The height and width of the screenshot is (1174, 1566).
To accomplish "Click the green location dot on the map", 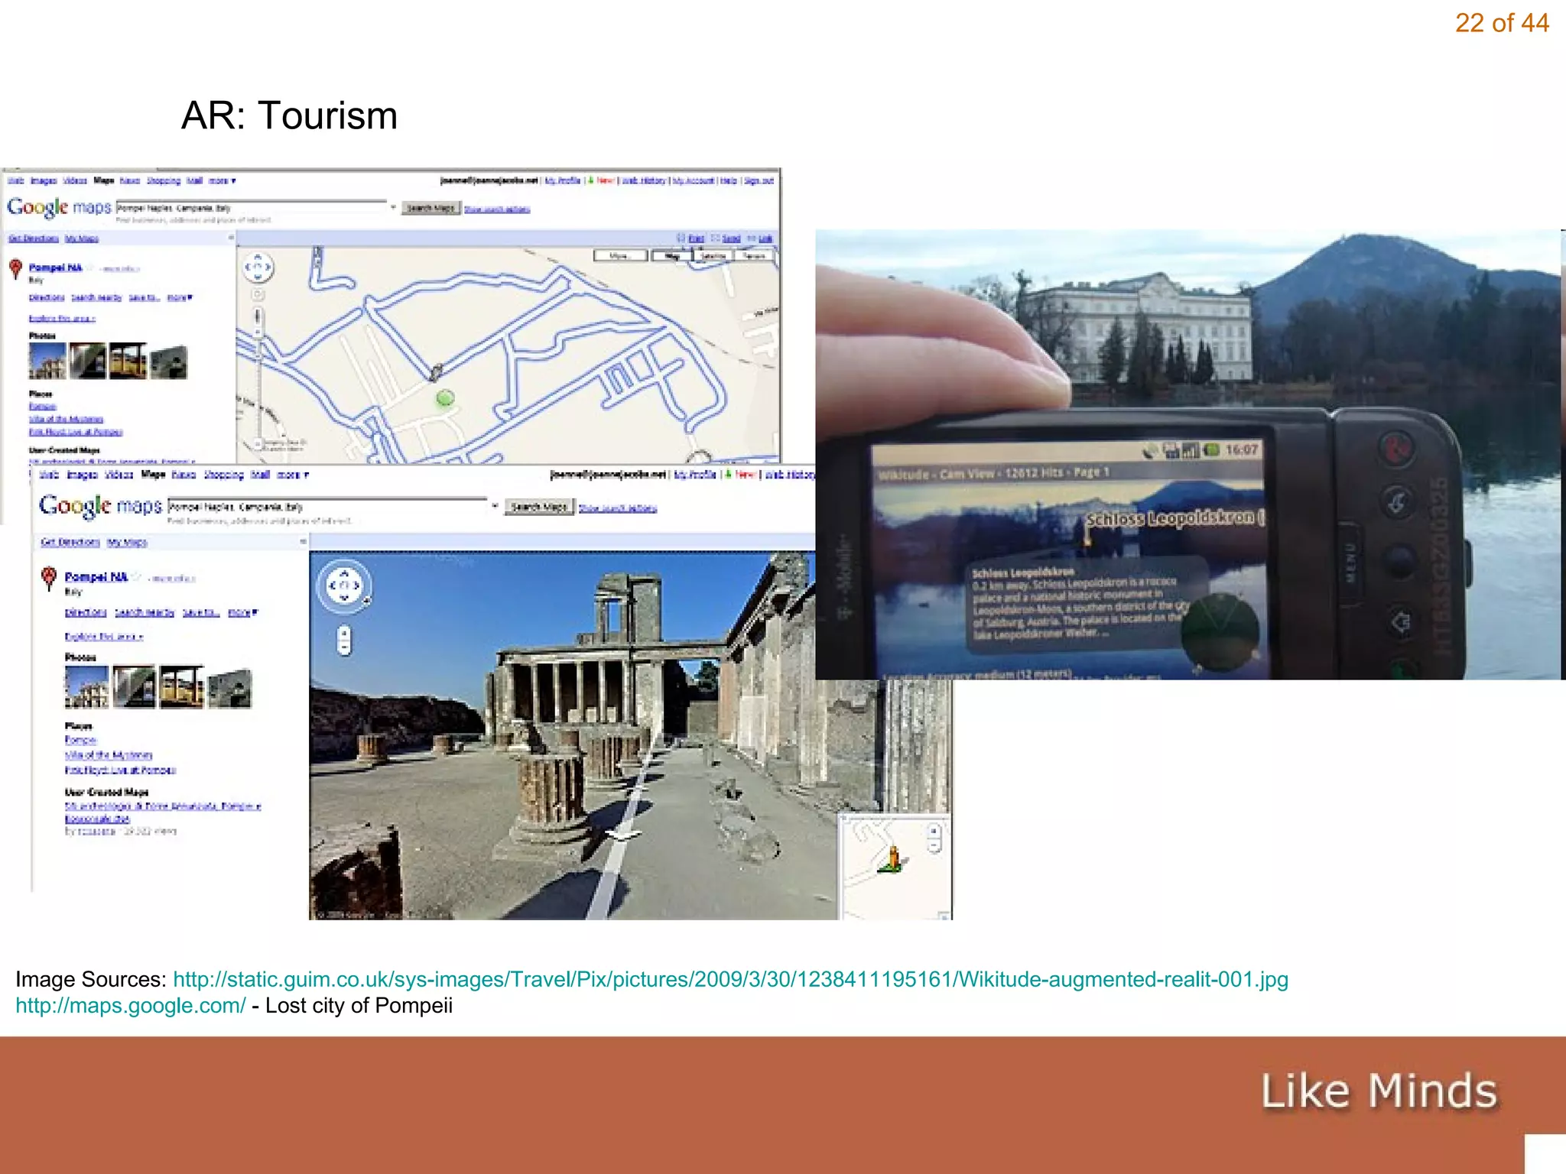I will pyautogui.click(x=445, y=397).
